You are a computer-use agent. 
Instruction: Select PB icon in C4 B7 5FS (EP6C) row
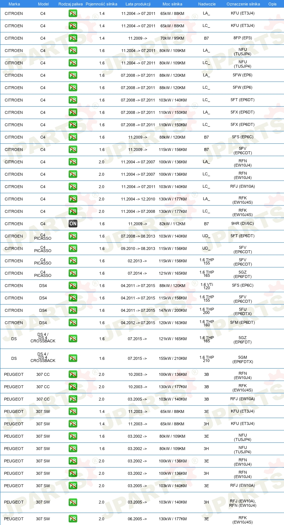73,137
